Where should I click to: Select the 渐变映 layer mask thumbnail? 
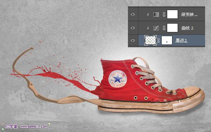click(x=172, y=14)
